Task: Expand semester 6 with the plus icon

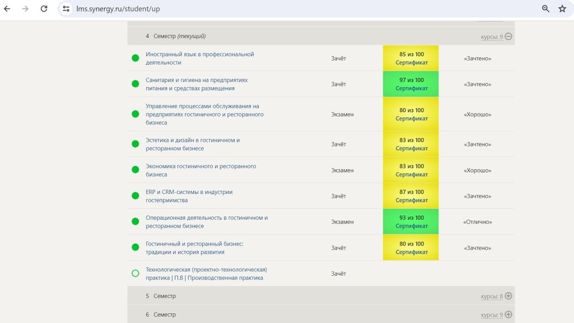Action: tap(509, 314)
